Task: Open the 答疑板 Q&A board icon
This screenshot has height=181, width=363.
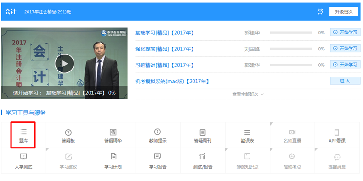Action: click(68, 132)
